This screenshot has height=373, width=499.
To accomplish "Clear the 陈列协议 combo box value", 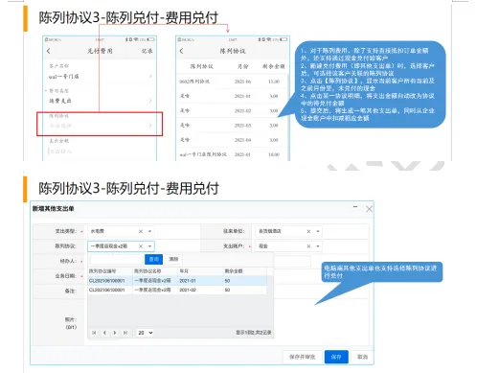I will point(141,246).
